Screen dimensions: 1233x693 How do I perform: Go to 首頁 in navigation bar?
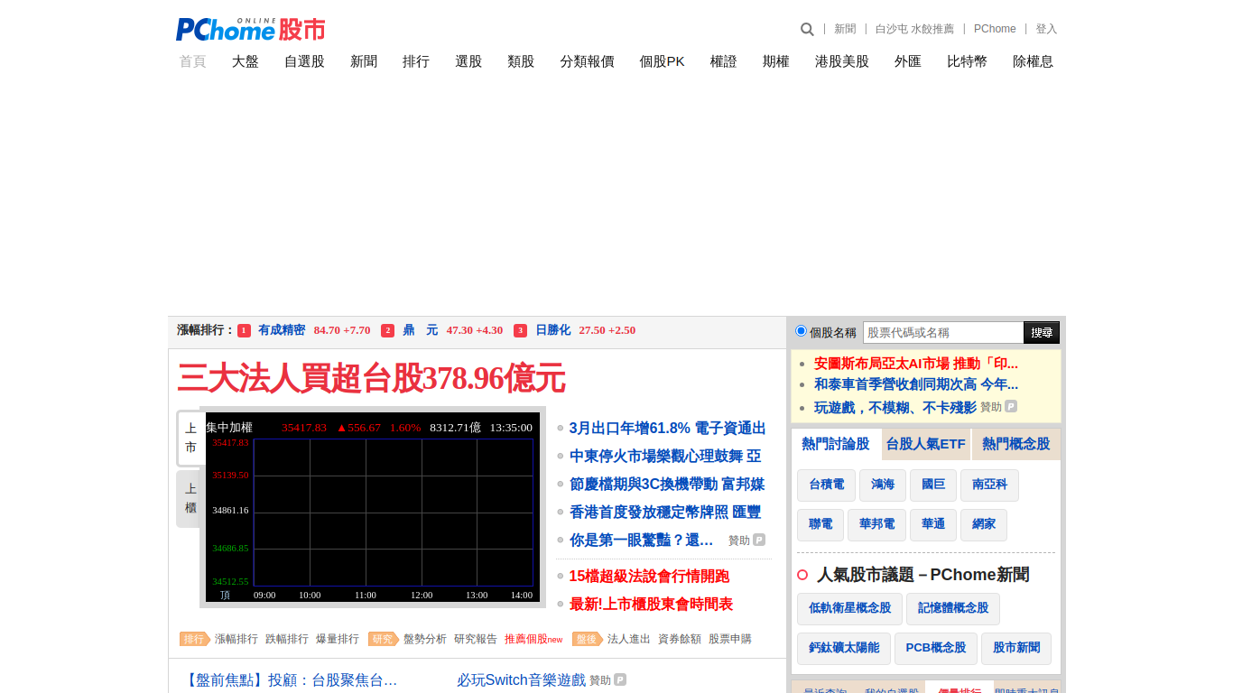coord(192,61)
